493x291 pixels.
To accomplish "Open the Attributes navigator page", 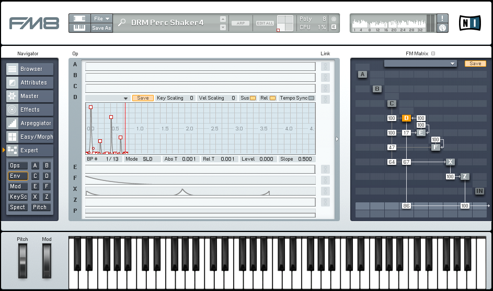I will [x=30, y=82].
